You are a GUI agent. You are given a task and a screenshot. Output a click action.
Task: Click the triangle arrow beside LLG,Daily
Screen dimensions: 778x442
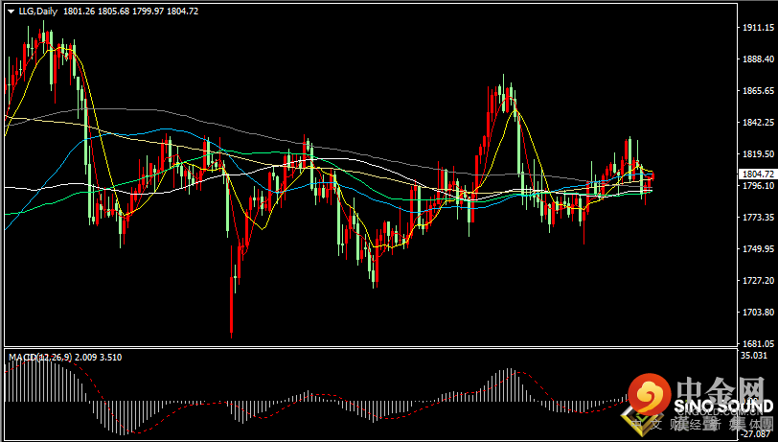click(11, 12)
